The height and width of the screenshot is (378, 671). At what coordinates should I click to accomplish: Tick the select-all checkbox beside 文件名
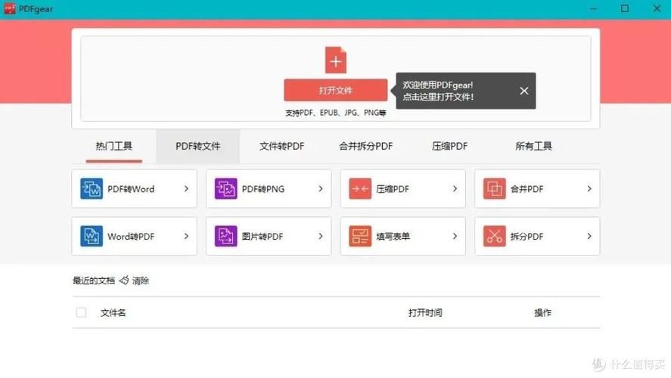pyautogui.click(x=81, y=312)
